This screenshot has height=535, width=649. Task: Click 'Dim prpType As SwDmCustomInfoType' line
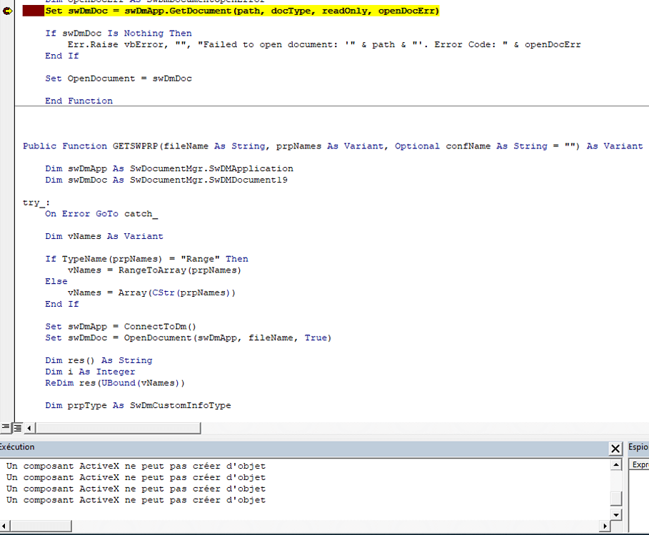click(x=138, y=406)
